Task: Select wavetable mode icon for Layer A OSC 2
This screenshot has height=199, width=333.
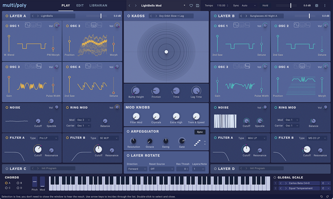Action: (x=94, y=25)
